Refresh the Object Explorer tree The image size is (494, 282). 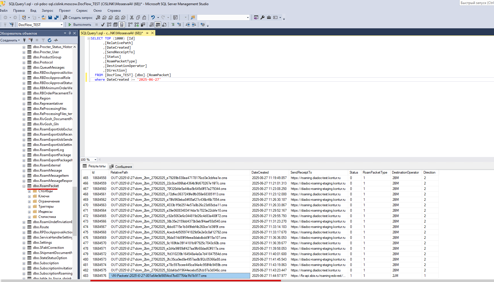click(50, 40)
